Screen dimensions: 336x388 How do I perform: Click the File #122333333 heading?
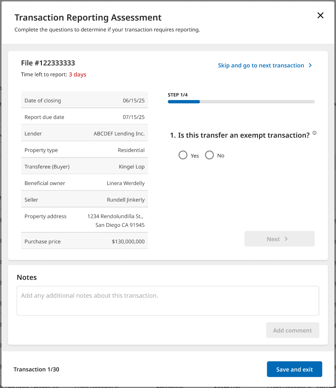click(48, 63)
